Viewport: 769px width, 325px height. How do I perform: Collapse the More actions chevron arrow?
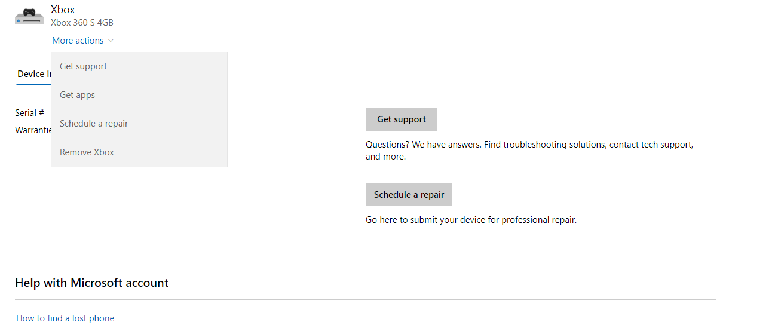(x=111, y=41)
